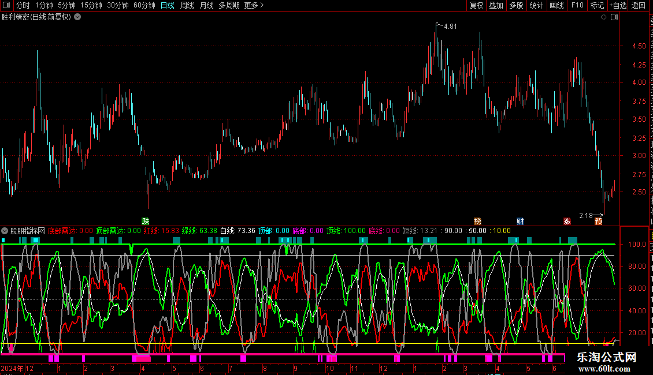
Task: Activate the 画线 drawing tools
Action: 557,5
